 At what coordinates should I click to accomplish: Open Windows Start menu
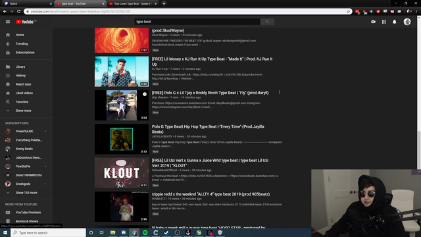click(5, 232)
